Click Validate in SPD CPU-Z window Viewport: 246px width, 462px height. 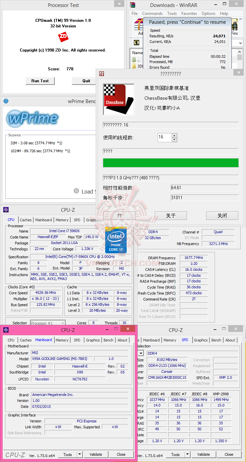[203, 454]
